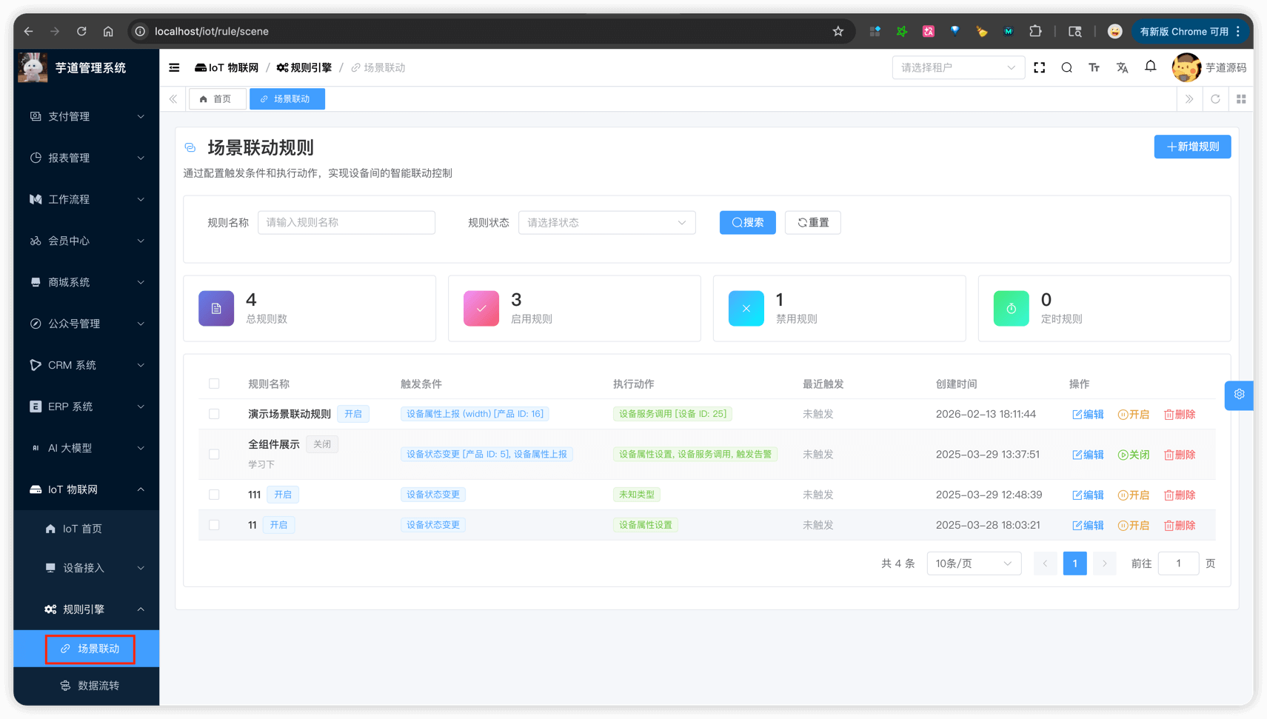Refresh the page via the reload icon
This screenshot has height=719, width=1267.
click(1215, 98)
